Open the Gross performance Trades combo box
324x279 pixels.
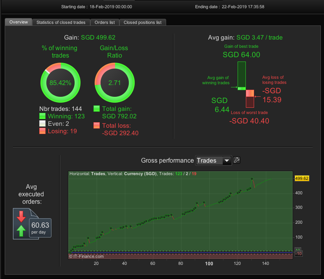pos(214,160)
